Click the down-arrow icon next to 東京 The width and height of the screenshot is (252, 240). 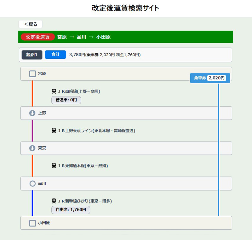click(x=32, y=148)
